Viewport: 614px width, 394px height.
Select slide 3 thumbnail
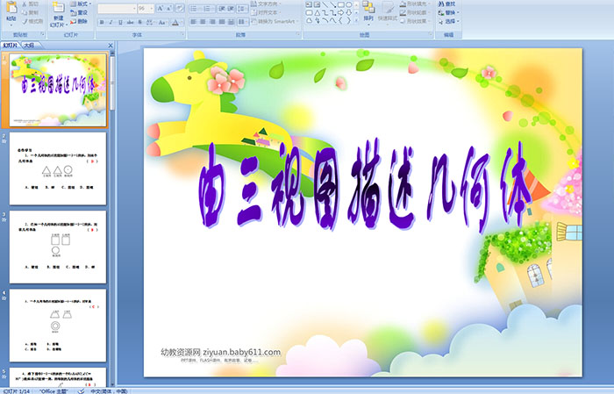58,247
